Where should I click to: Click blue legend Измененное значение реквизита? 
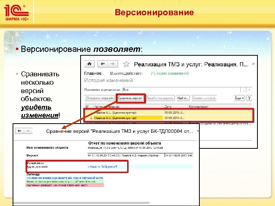point(65,178)
